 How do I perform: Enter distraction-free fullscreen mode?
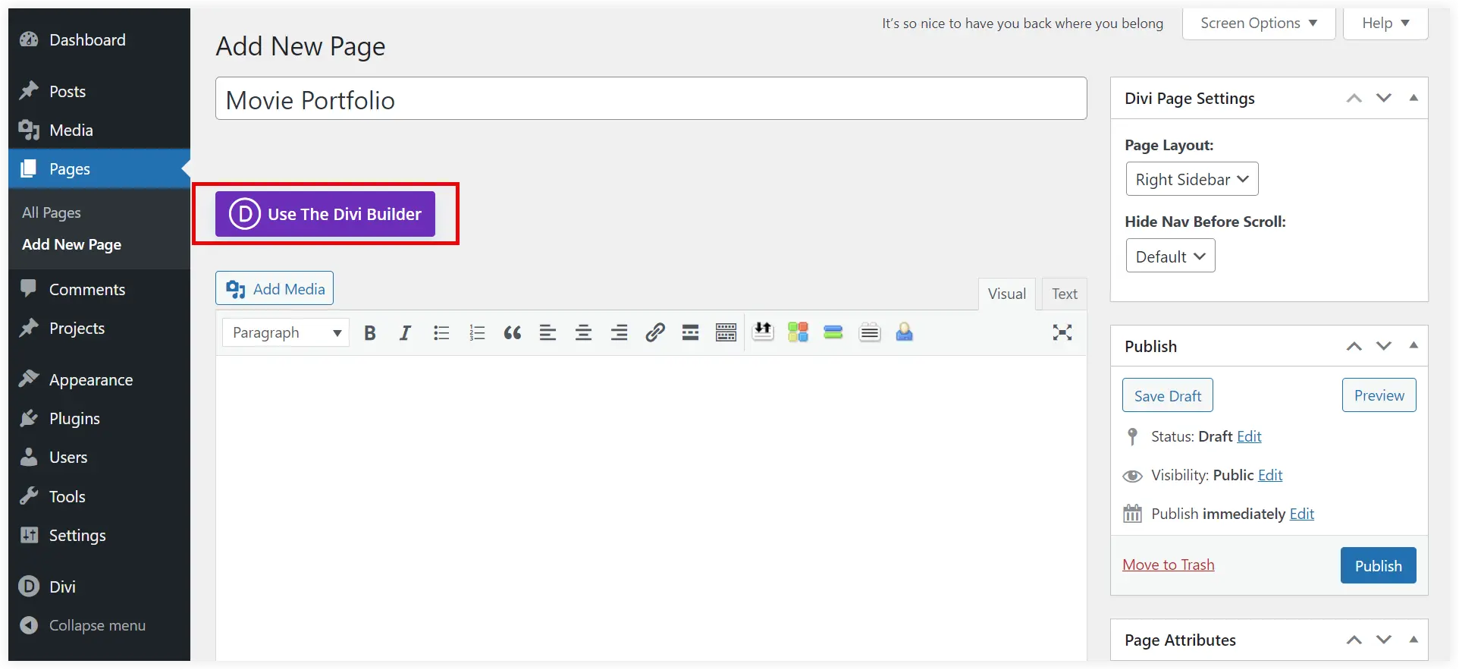click(x=1062, y=332)
